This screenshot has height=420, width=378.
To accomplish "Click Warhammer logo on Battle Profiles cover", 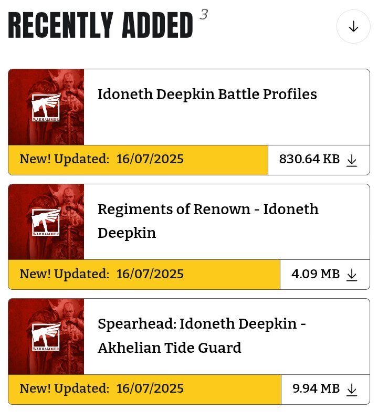I will [x=46, y=108].
